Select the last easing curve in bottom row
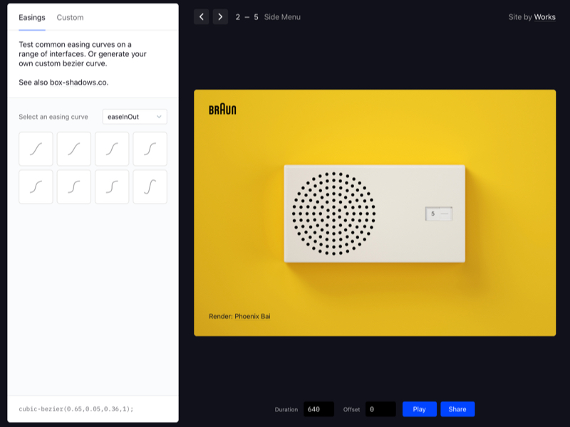 point(150,187)
